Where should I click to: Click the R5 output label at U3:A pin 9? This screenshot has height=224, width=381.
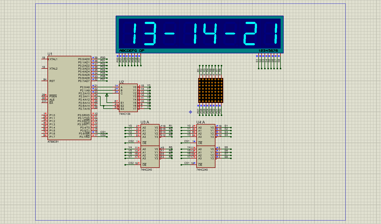point(170,147)
